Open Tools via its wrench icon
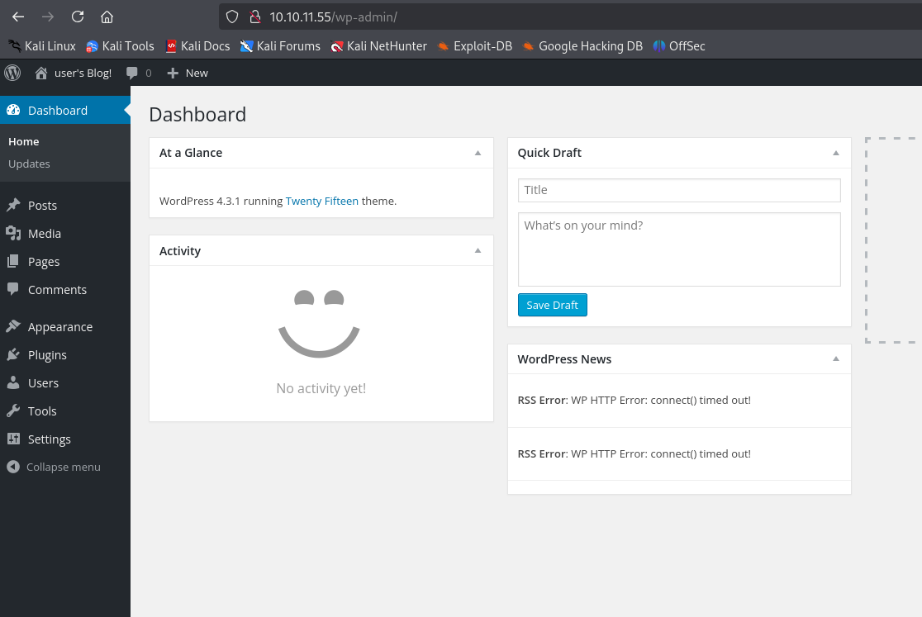The image size is (922, 617). [x=13, y=411]
